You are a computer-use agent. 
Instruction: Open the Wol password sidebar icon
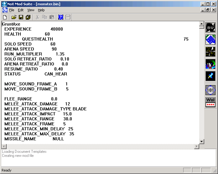click(x=210, y=102)
